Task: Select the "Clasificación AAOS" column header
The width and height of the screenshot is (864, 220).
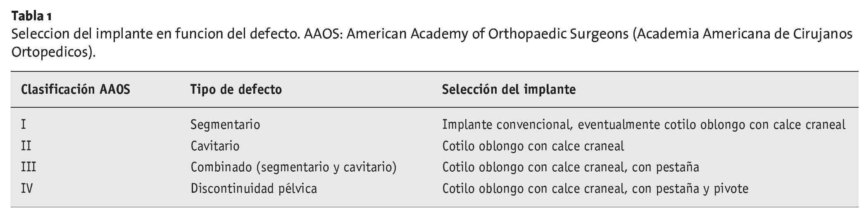Action: pos(76,89)
